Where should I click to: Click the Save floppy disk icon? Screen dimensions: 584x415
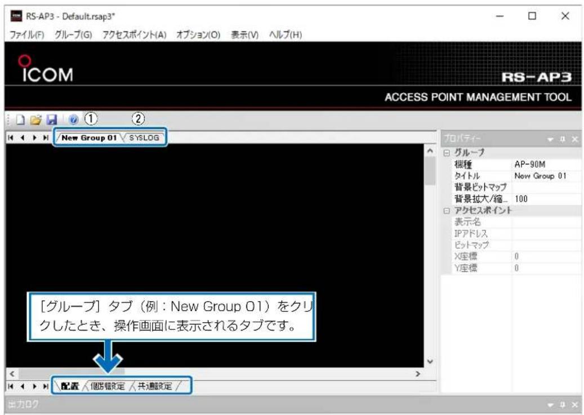52,119
